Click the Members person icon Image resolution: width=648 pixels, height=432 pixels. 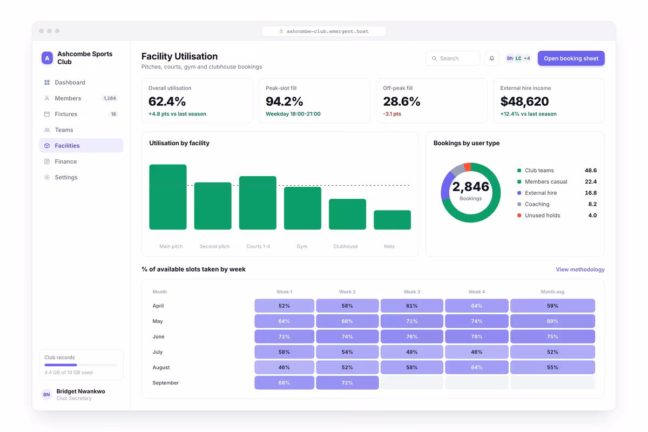(x=47, y=98)
